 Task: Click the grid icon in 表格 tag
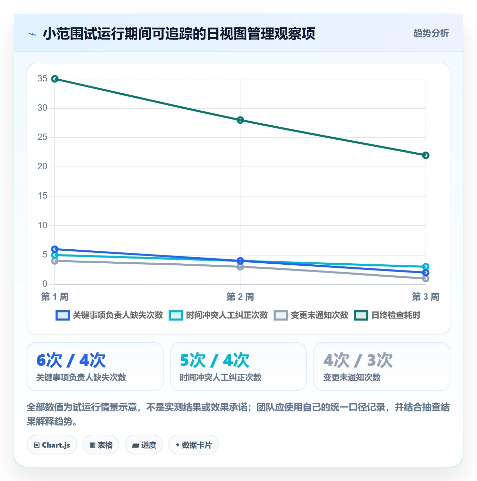[92, 445]
